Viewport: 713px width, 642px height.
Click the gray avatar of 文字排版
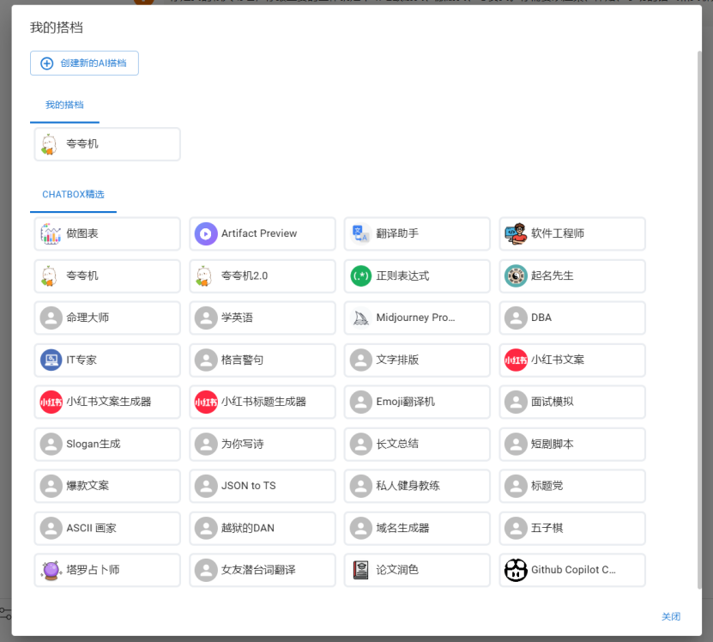[361, 360]
